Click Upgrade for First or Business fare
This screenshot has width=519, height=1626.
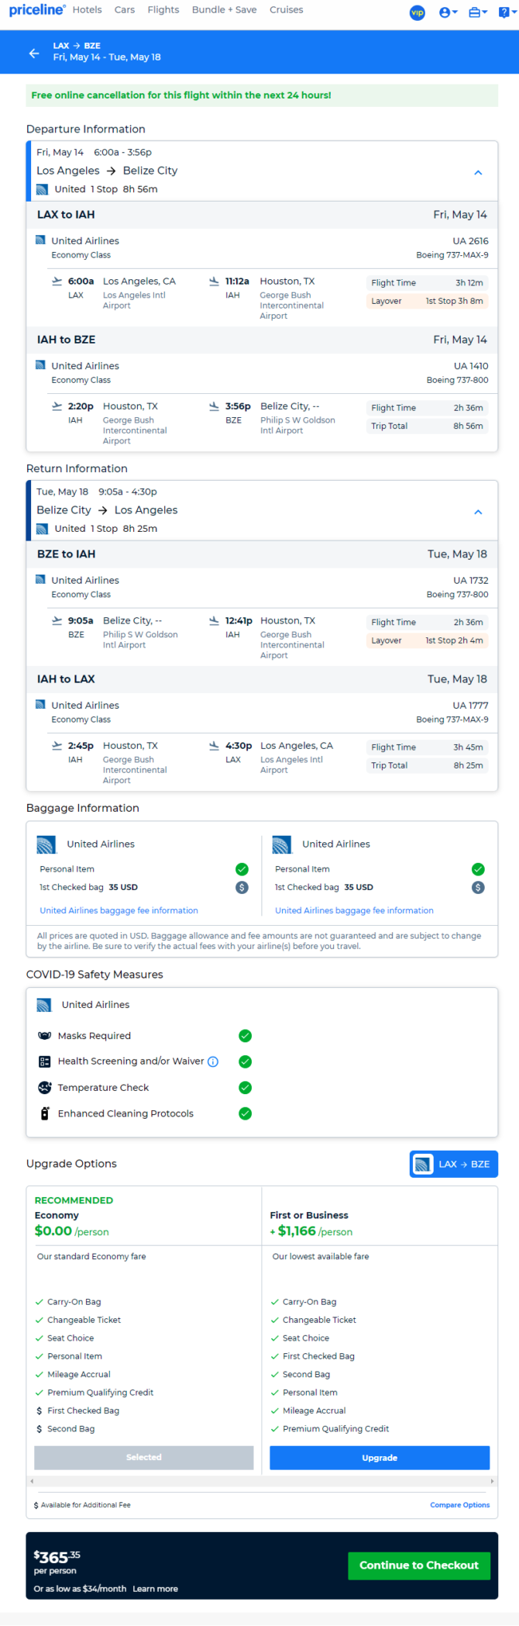380,1458
